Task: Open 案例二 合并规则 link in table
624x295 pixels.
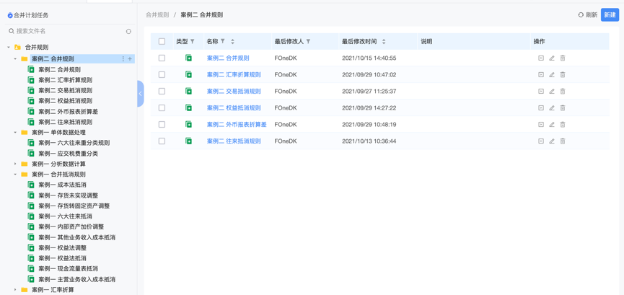Action: tap(228, 58)
